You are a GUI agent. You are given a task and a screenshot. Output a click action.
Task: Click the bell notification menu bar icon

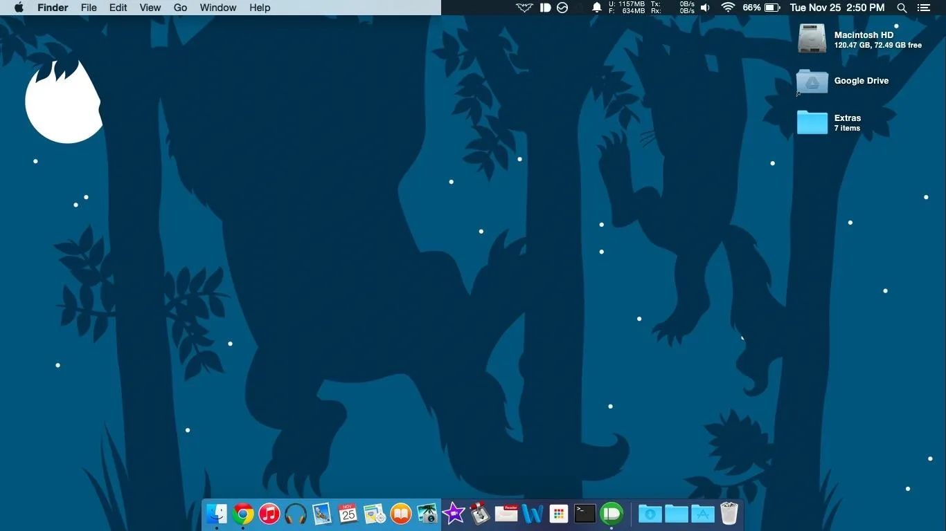pos(596,8)
